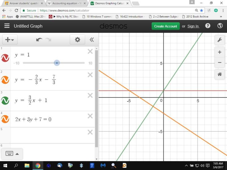
Task: Switch to Accounting equation Wikipedia tab
Action: coord(67,3)
